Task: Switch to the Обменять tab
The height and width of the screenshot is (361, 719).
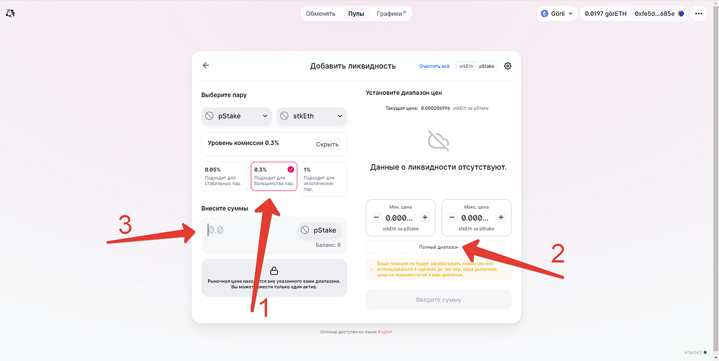Action: point(320,14)
